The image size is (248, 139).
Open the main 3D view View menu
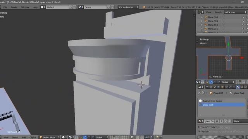pyautogui.click(x=6, y=137)
